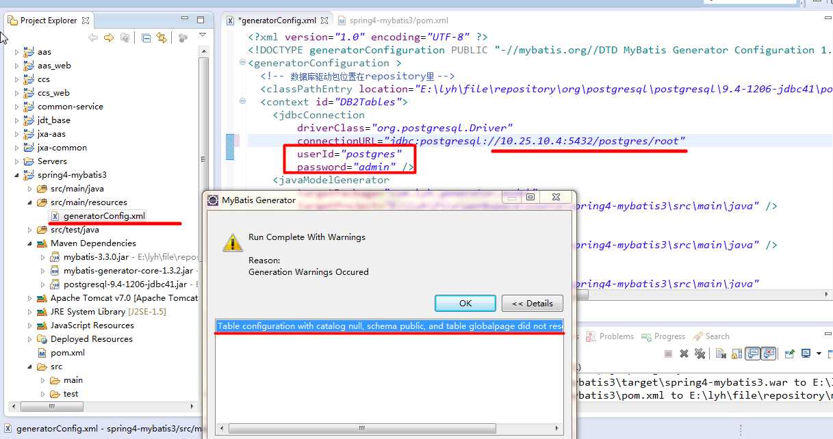
Task: Expand the src/main/java folder
Action: (x=30, y=189)
